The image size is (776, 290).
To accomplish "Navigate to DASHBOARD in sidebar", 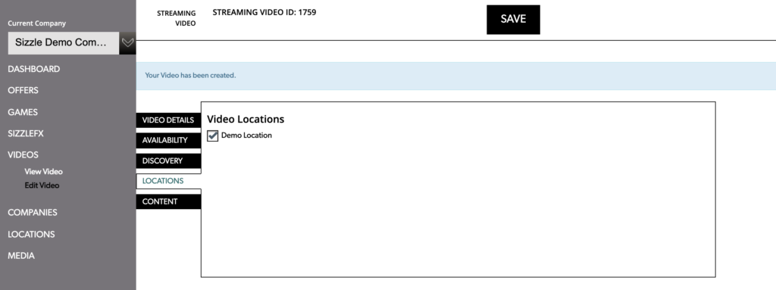I will click(33, 70).
